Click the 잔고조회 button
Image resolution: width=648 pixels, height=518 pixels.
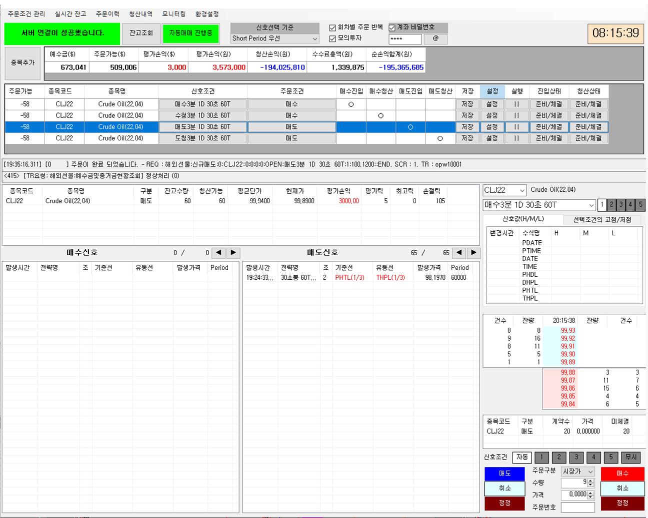tap(141, 33)
